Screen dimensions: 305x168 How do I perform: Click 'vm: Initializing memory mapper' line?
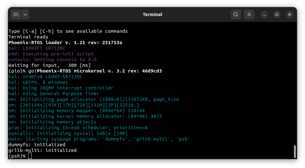click(77, 111)
